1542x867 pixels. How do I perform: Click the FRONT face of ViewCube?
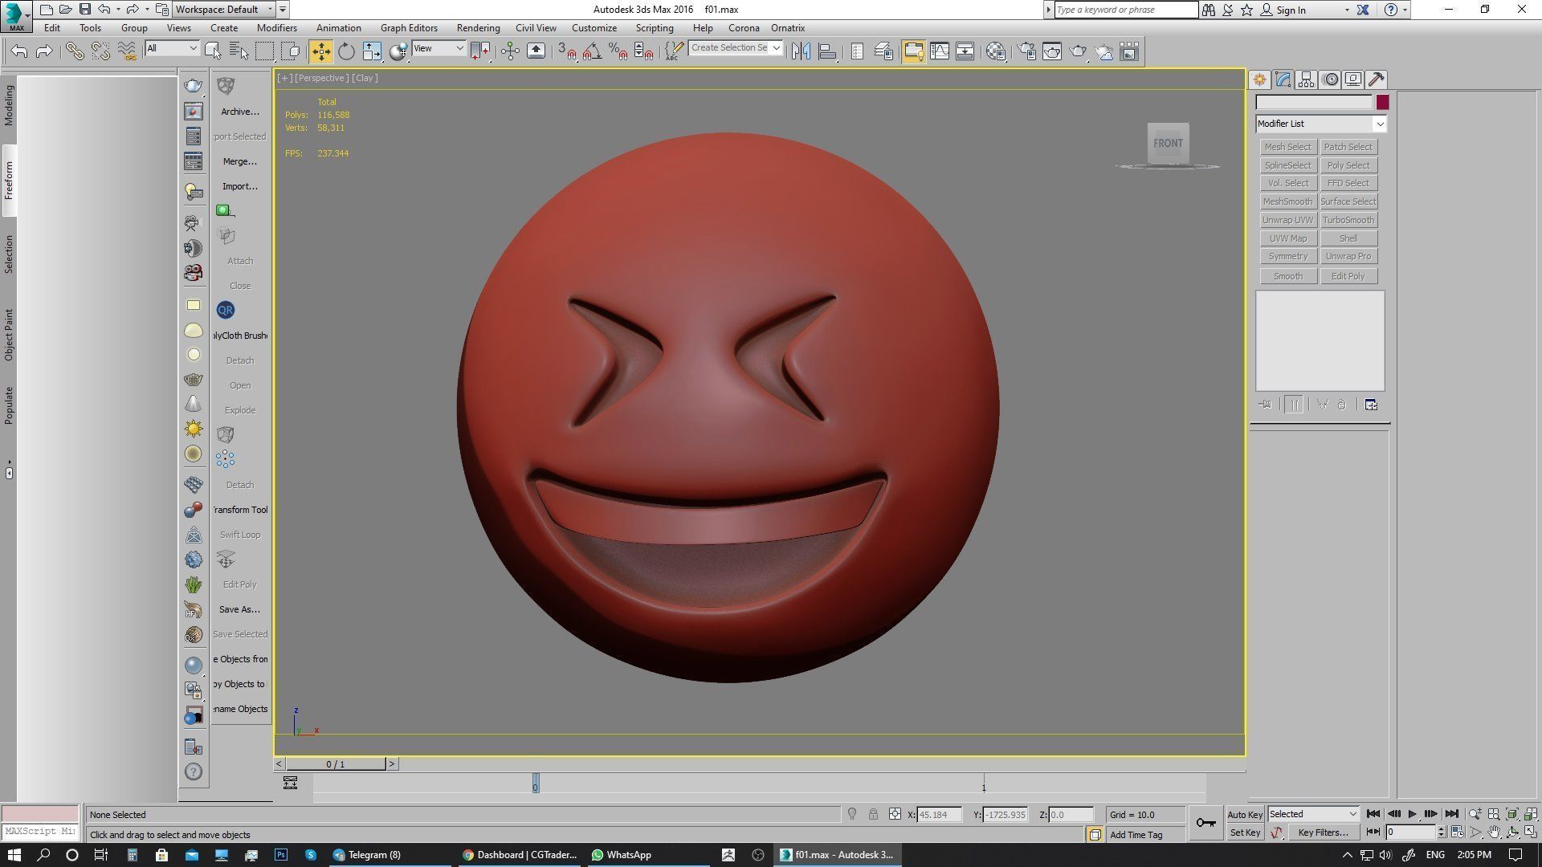(1168, 143)
